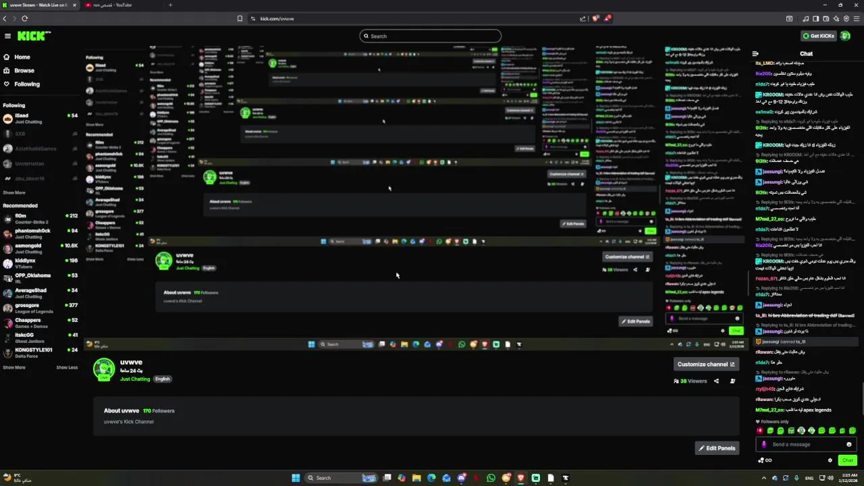Open Brave Shields icon in address bar

coord(595,18)
